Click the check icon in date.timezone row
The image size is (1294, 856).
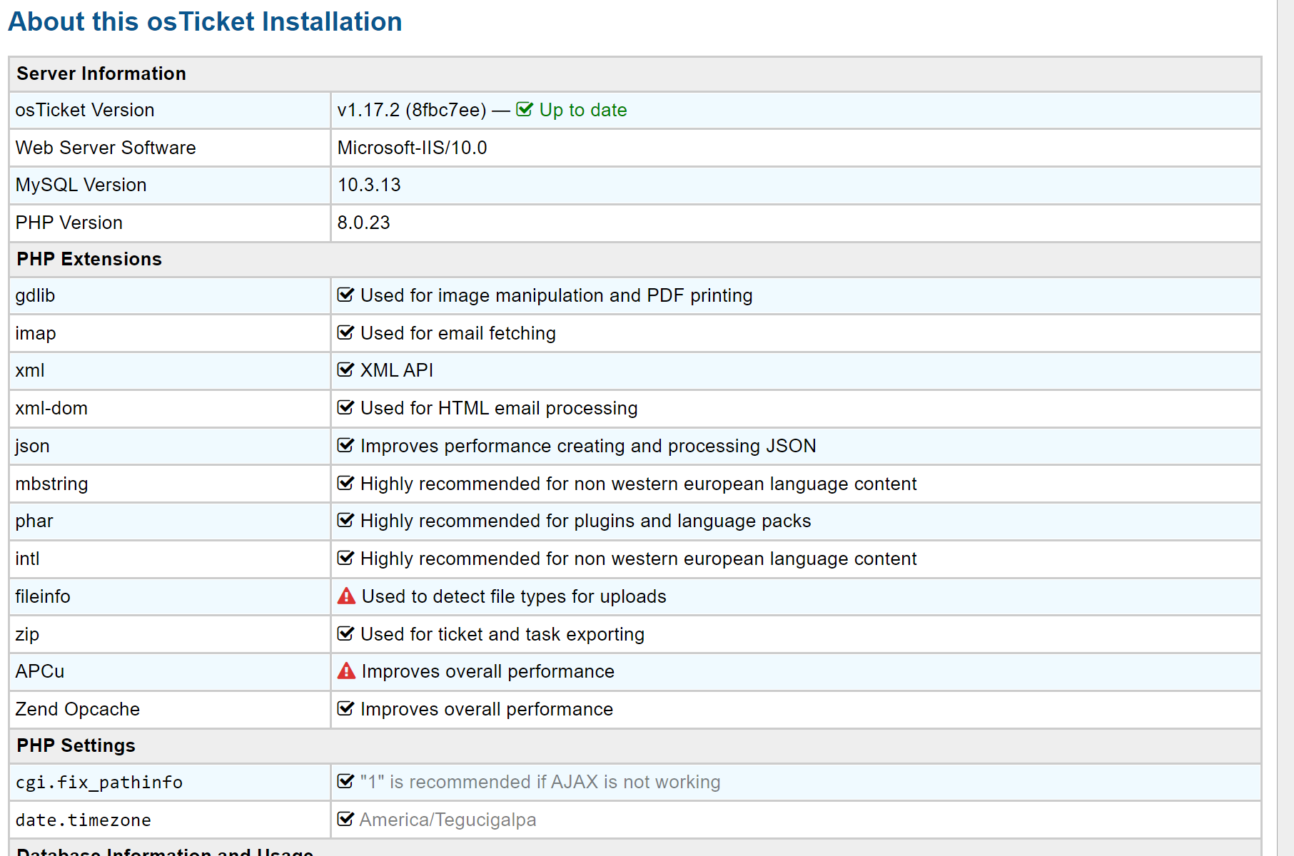tap(345, 820)
